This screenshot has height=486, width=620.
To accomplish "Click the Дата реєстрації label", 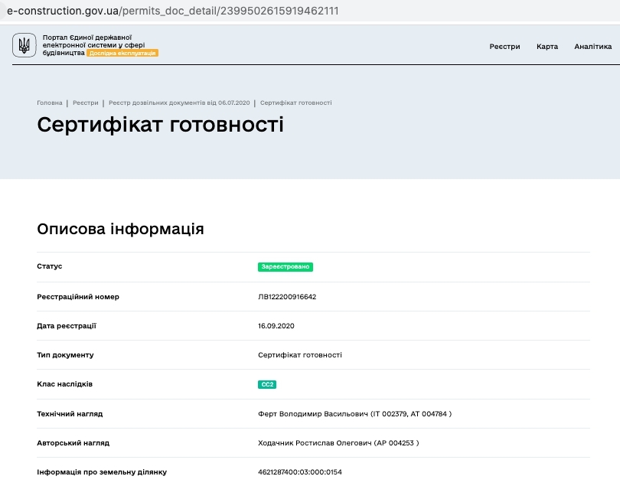I will point(67,326).
